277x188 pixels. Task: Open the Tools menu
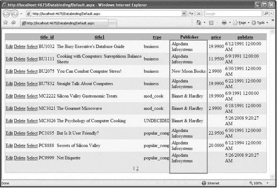coord(260,23)
